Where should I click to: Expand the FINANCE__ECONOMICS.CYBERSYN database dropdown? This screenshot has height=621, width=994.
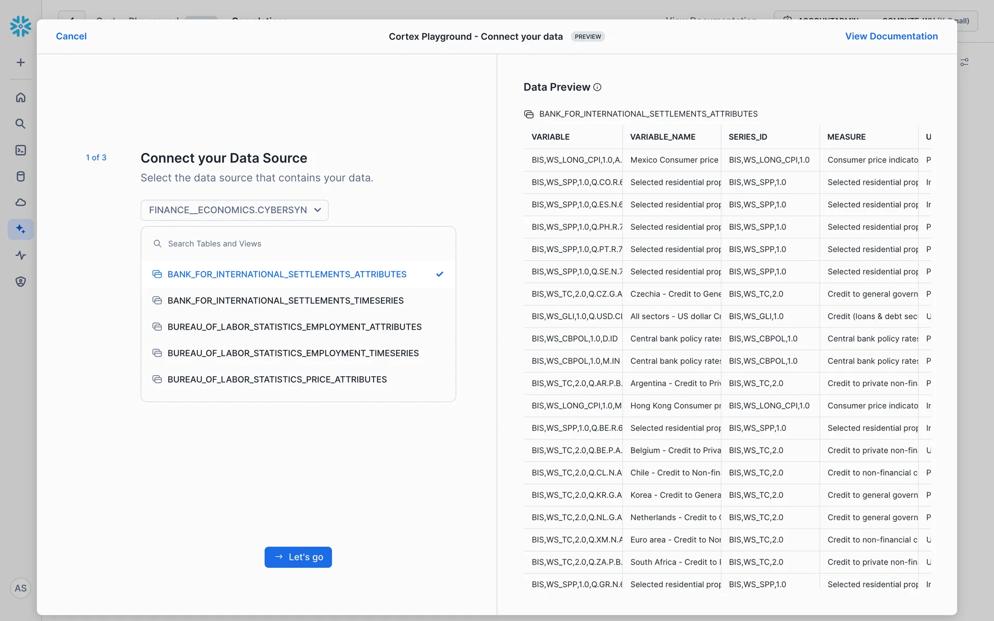235,210
